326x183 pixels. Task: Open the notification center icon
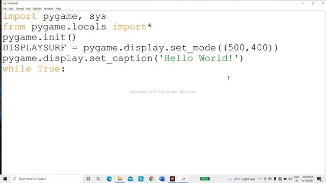click(319, 179)
